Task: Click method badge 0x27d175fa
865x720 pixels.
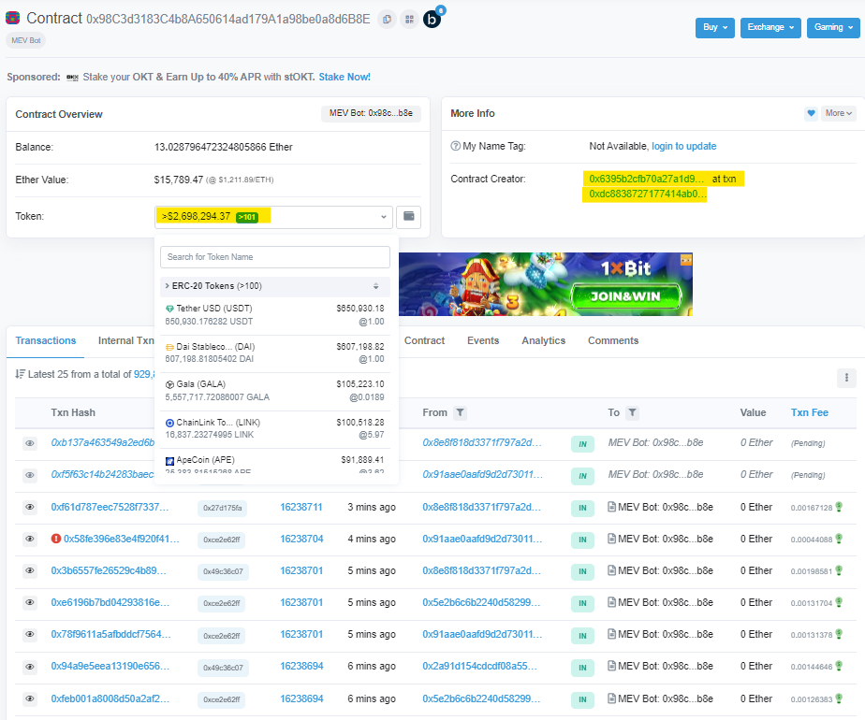Action: (222, 508)
